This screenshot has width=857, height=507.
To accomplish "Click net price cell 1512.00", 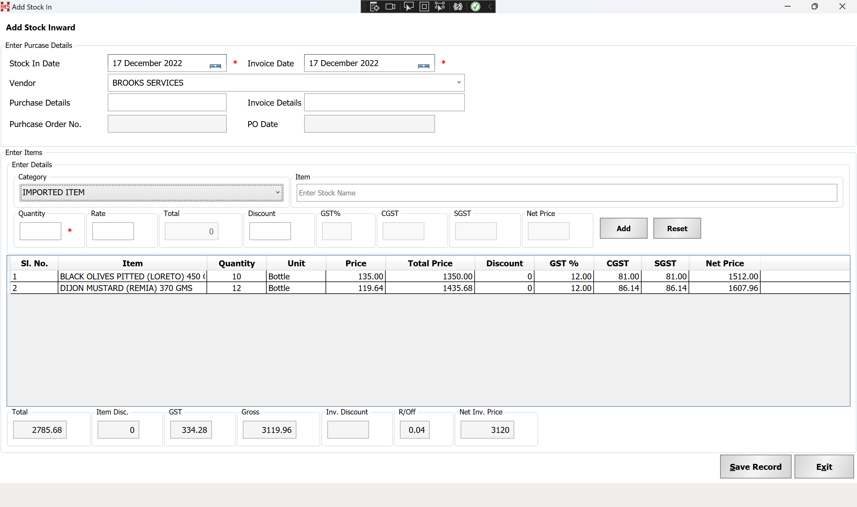I will pyautogui.click(x=725, y=276).
